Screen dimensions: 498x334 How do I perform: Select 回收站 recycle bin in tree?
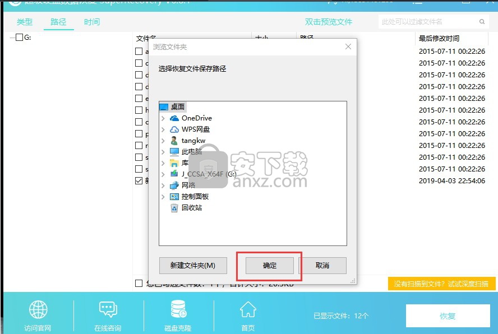click(174, 208)
